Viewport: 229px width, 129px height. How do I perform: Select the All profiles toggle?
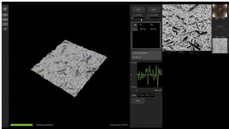pyautogui.click(x=135, y=25)
